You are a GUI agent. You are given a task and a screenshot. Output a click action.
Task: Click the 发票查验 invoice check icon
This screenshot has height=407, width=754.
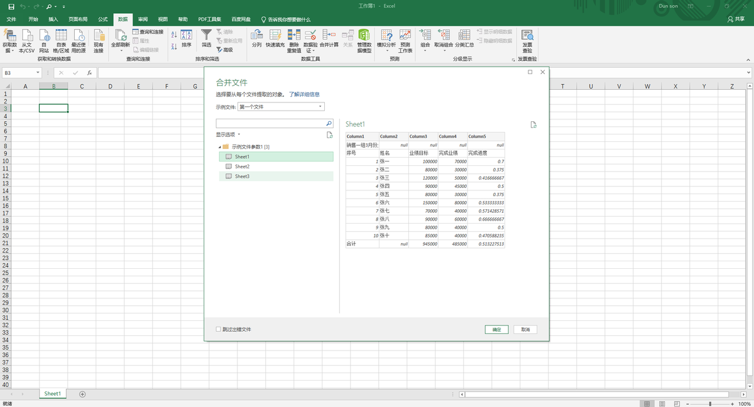tap(527, 36)
